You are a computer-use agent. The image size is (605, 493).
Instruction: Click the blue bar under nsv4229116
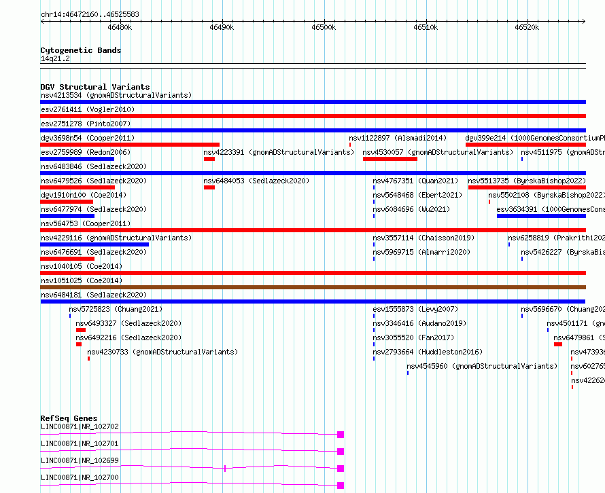coord(94,244)
